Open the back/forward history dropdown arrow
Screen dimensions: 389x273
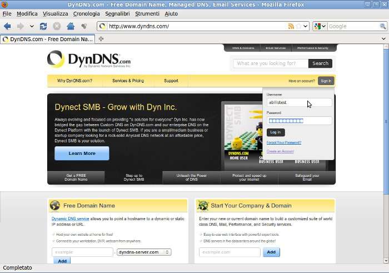32,26
